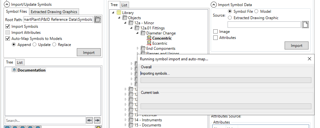Image resolution: width=320 pixels, height=128 pixels.
Task: Choose the Replace radio option
Action: coord(55,45)
